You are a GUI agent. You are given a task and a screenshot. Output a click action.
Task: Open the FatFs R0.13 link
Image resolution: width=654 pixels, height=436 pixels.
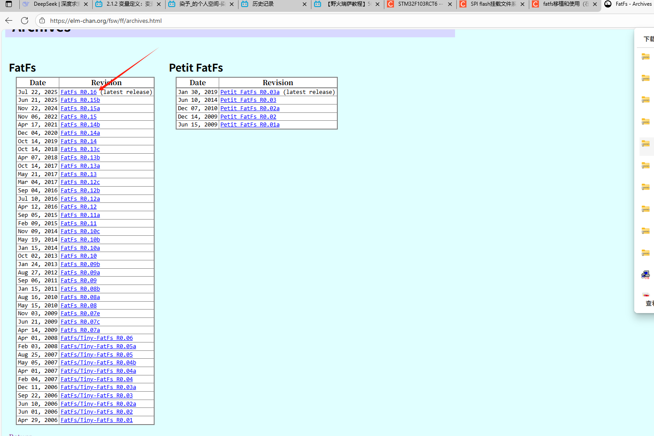pos(79,174)
